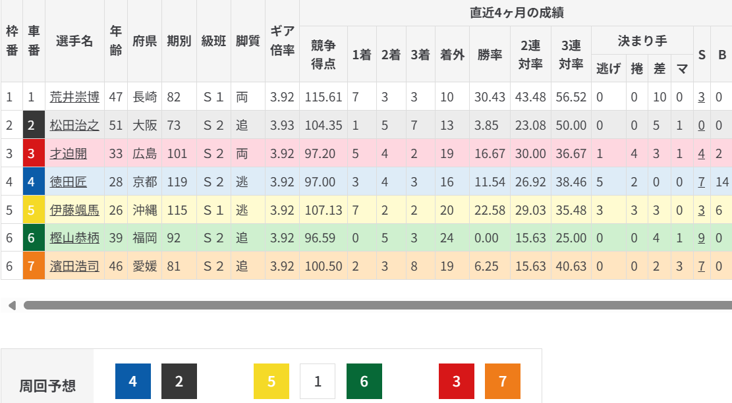Click the left scroll arrow below table
The width and height of the screenshot is (732, 403).
12,306
